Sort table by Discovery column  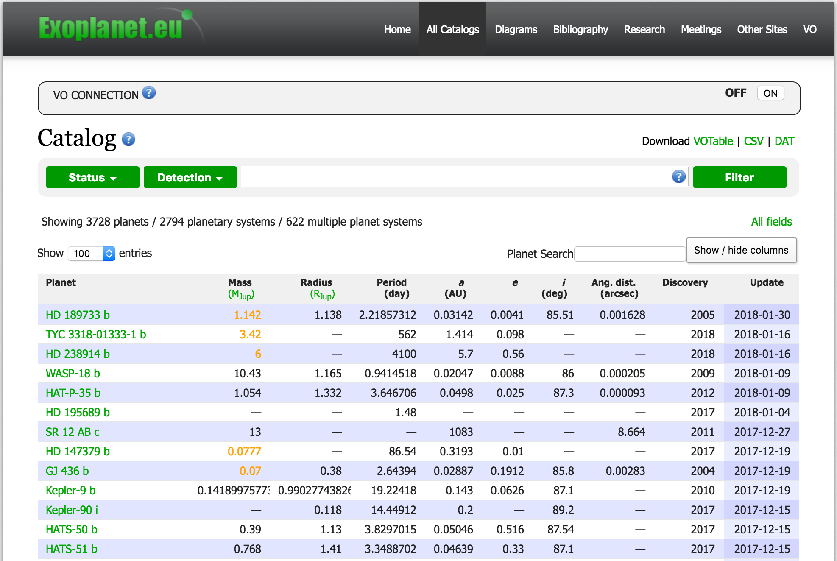coord(685,282)
